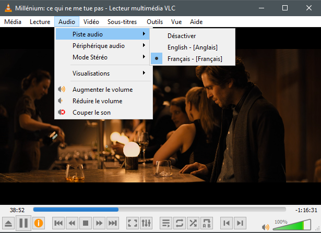Click the eject/open media button
Viewport: 321px width, 233px height.
tap(8, 223)
